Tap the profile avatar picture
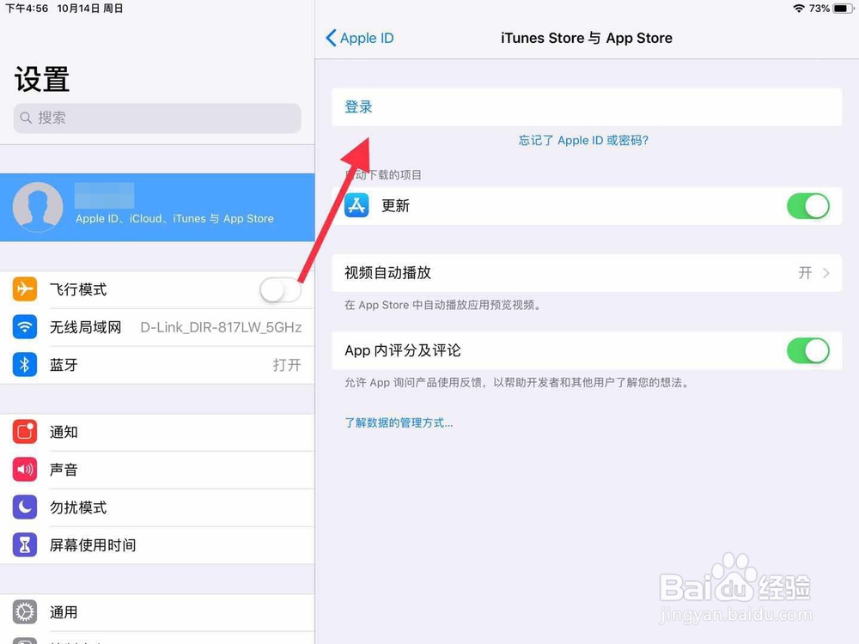This screenshot has width=859, height=644. click(38, 207)
